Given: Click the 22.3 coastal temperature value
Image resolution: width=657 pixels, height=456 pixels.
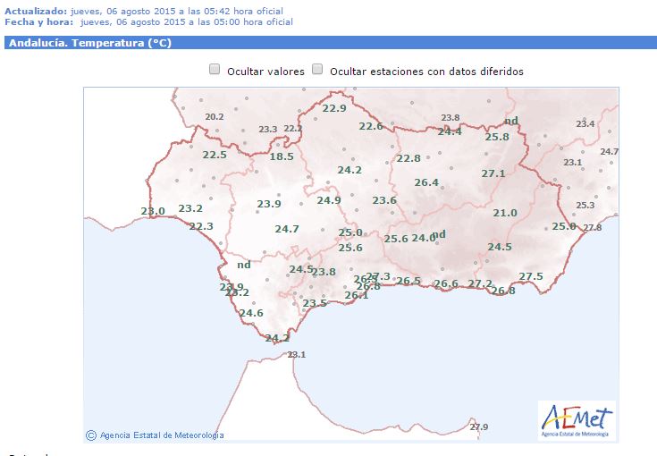Looking at the screenshot, I should [x=201, y=226].
